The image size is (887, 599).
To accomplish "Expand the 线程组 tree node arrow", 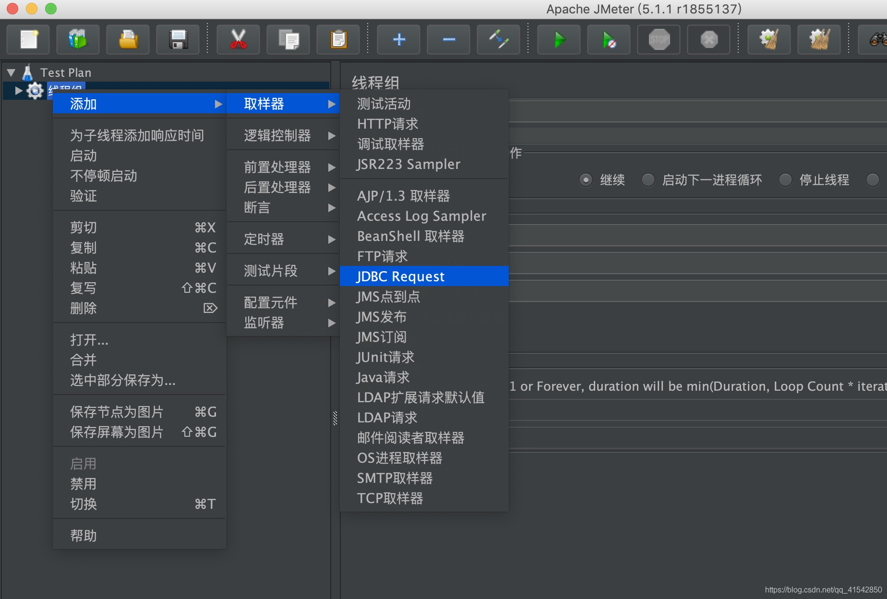I will [19, 91].
